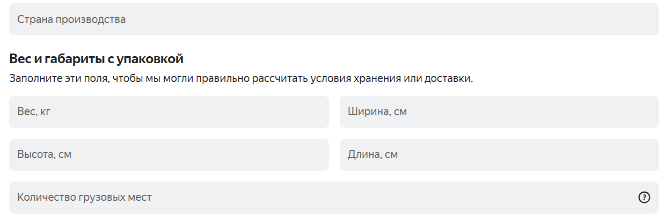Click the Страна производства placeholder text
This screenshot has height=219, width=665.
click(71, 20)
